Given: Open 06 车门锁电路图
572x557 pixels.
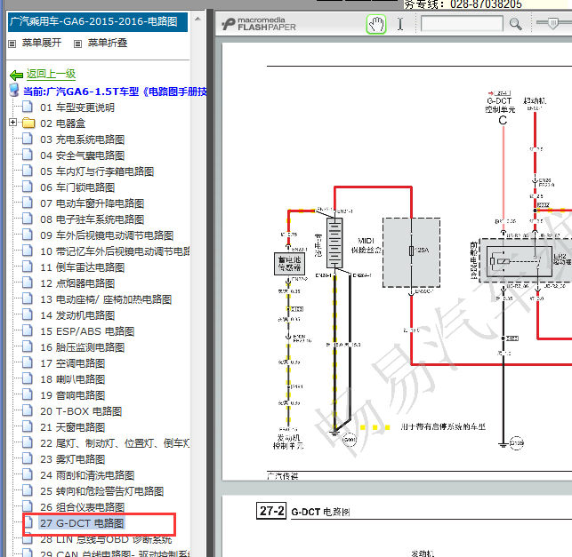Looking at the screenshot, I should 77,187.
